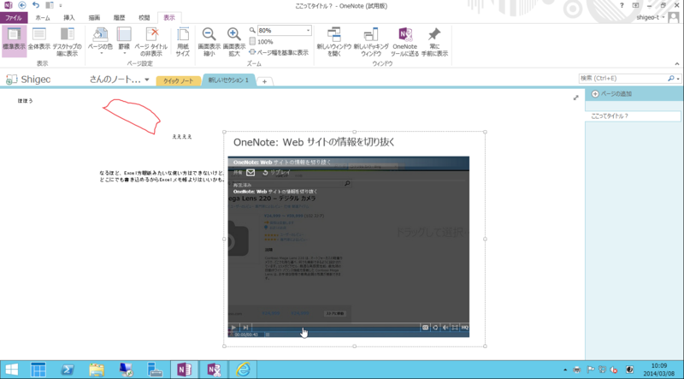This screenshot has width=684, height=379.
Task: Open the ページの色 page color menu
Action: (x=100, y=41)
